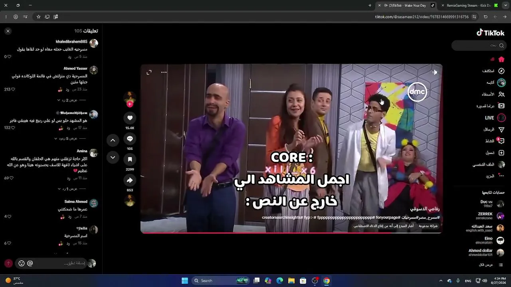
Task: Open the video's three-dot options menu
Action: [x=164, y=72]
